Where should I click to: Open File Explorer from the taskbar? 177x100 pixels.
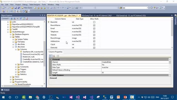(x=30, y=97)
